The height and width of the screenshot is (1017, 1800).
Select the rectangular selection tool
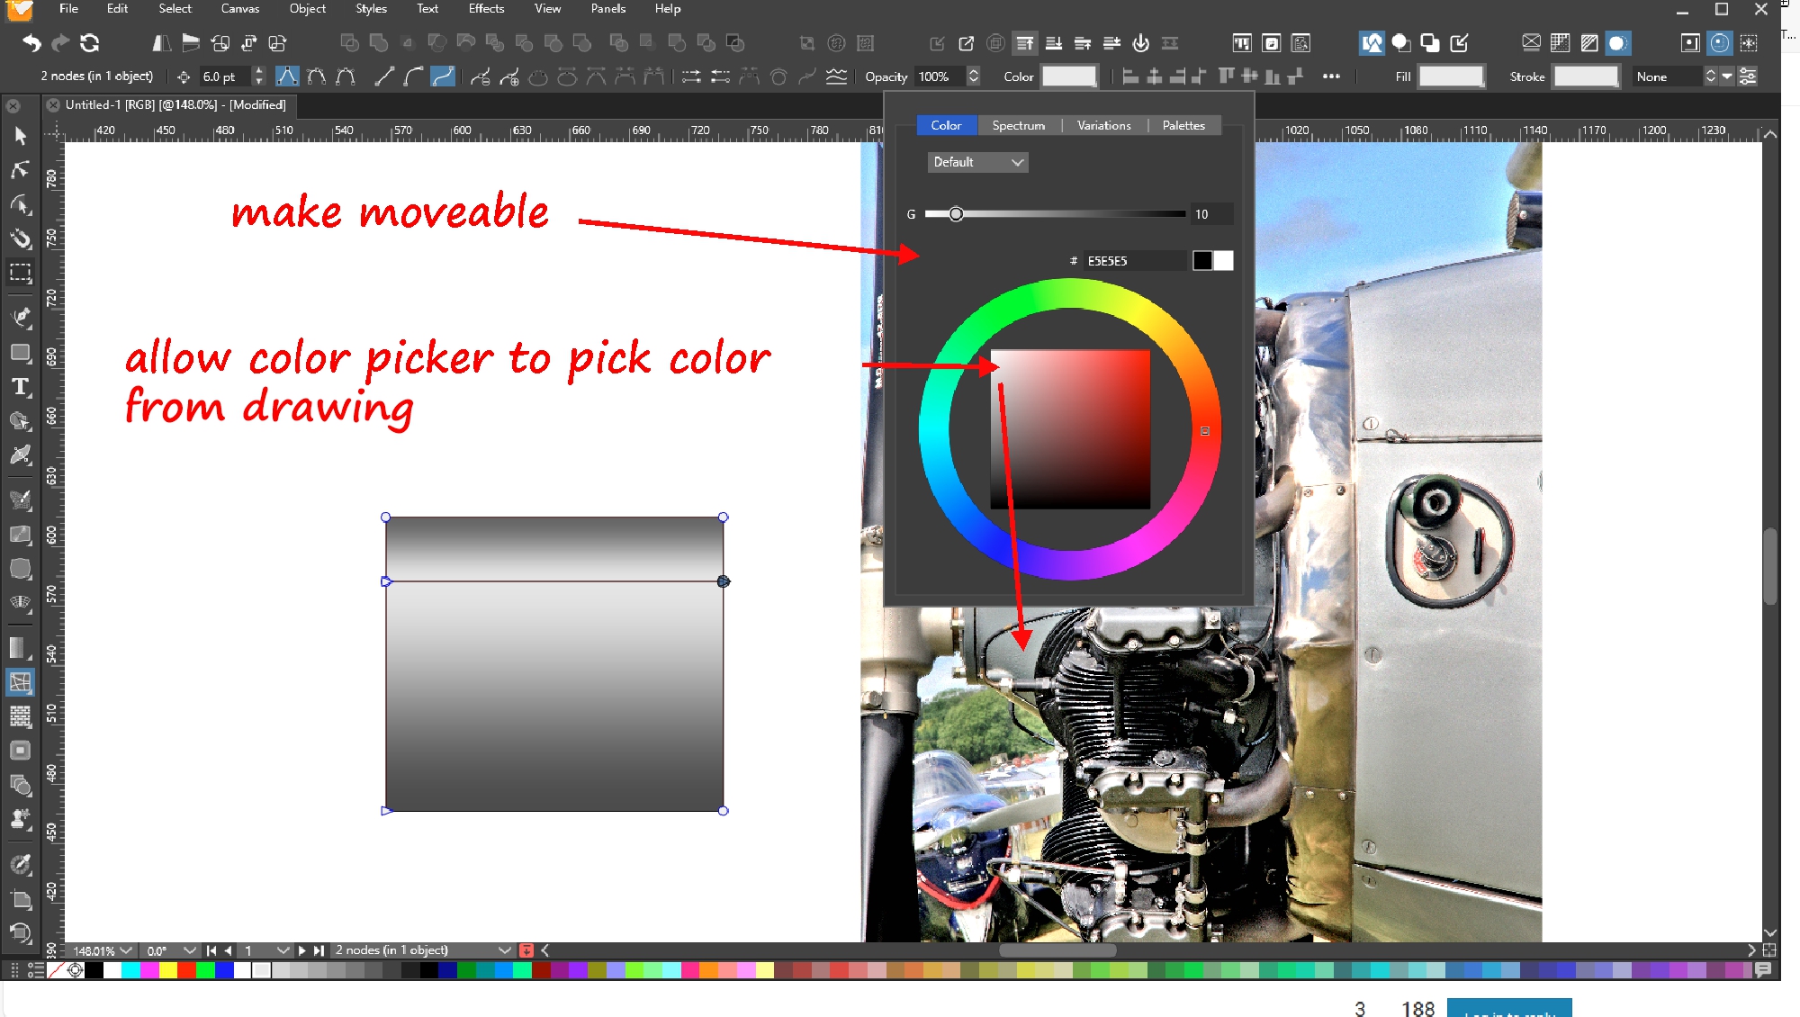tap(20, 273)
